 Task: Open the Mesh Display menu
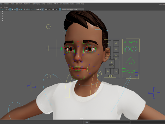click(x=36, y=4)
